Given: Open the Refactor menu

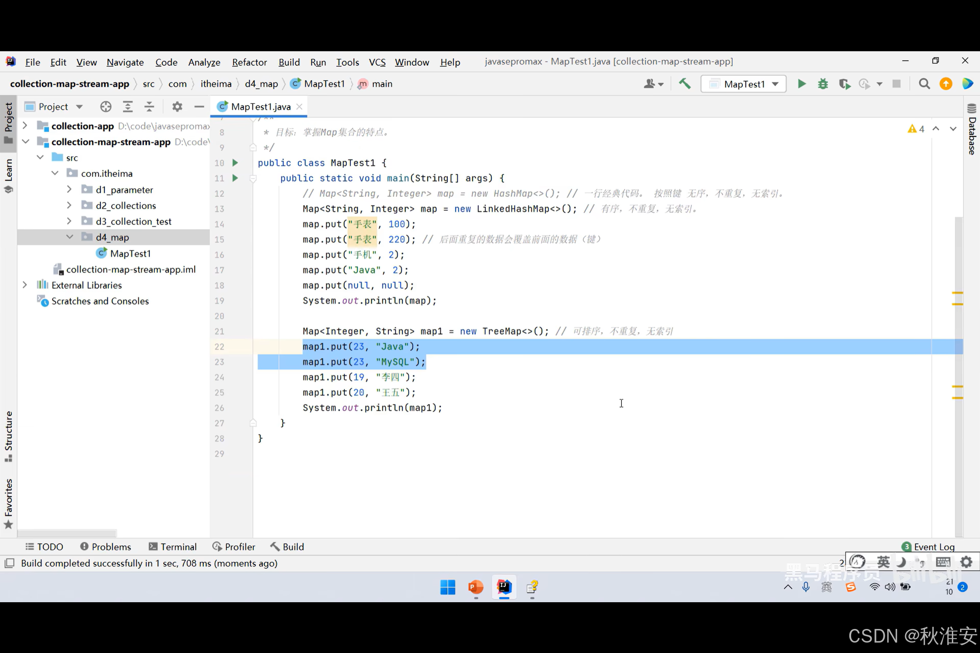Looking at the screenshot, I should tap(249, 62).
